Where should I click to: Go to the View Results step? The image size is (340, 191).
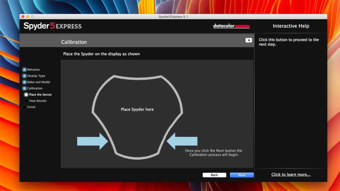point(38,101)
